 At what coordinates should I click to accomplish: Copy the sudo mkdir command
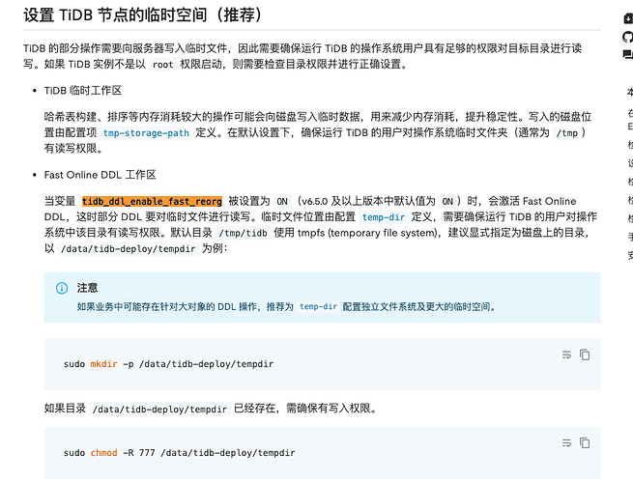click(585, 354)
